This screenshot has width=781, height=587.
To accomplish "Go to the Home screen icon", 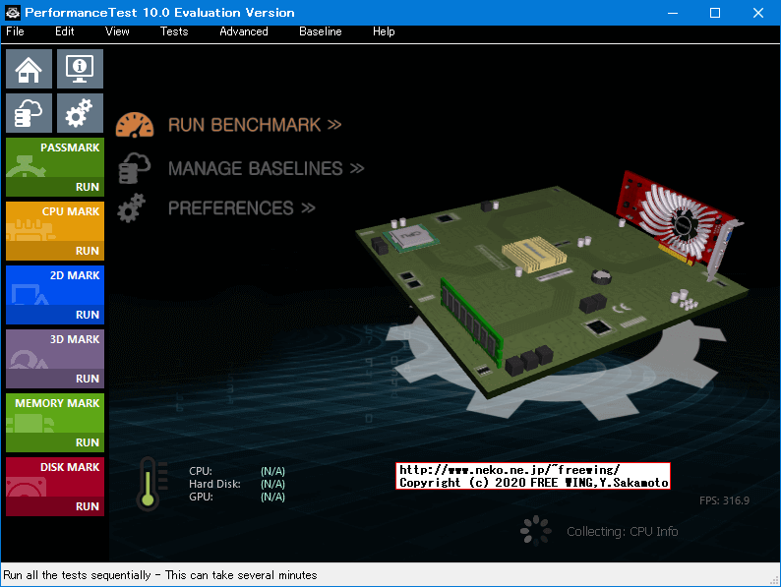I will click(29, 69).
